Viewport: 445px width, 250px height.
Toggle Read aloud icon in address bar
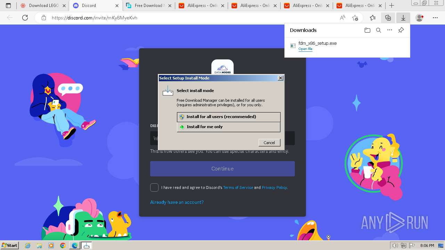tap(342, 18)
